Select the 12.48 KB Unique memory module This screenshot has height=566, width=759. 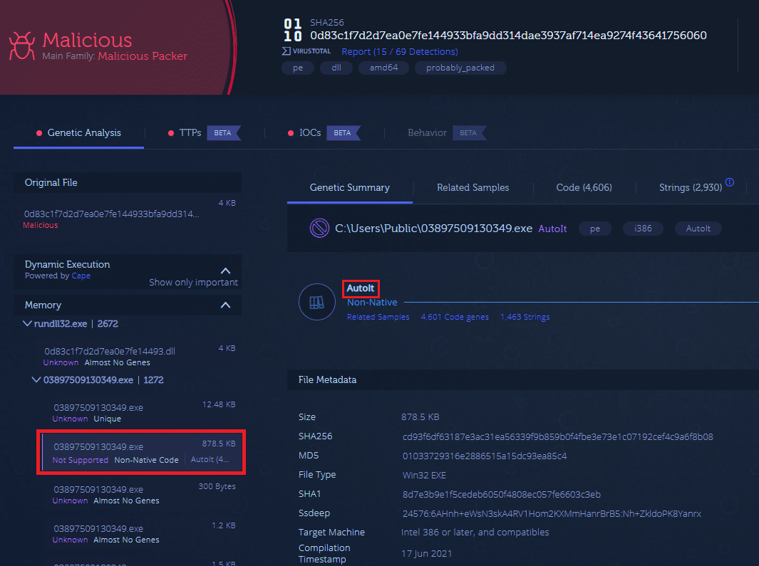tap(143, 412)
